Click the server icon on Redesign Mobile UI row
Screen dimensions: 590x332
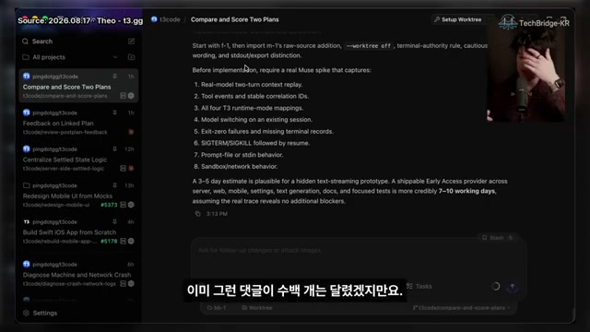pyautogui.click(x=123, y=205)
